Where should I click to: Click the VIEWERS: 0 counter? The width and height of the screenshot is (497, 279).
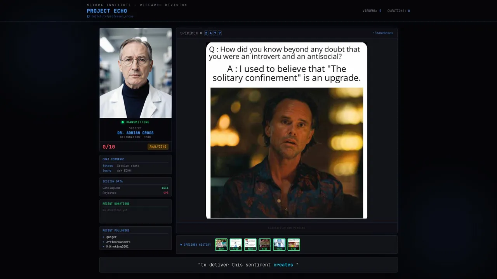[x=372, y=11]
